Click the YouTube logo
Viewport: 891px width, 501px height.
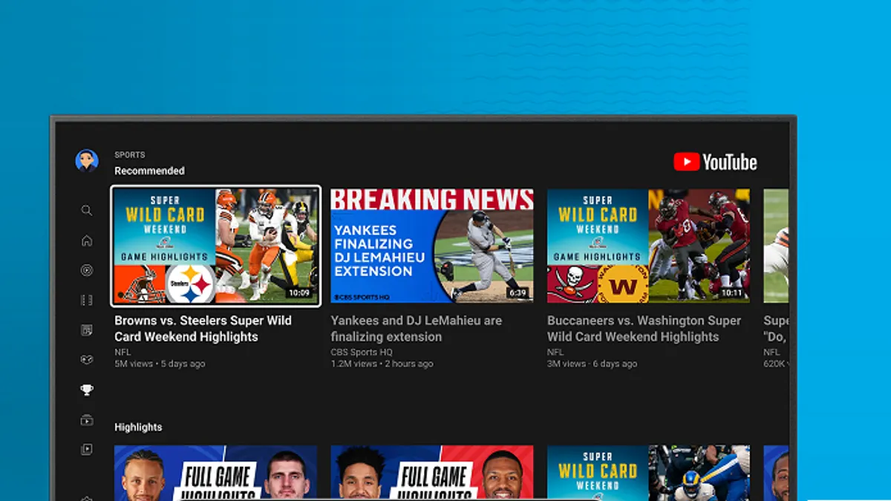pos(715,162)
